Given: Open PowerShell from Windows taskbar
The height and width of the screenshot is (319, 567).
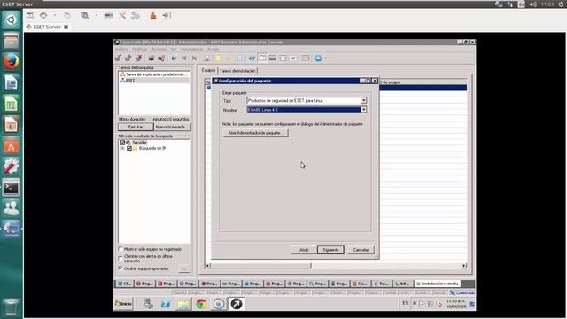Looking at the screenshot, I should tap(166, 304).
